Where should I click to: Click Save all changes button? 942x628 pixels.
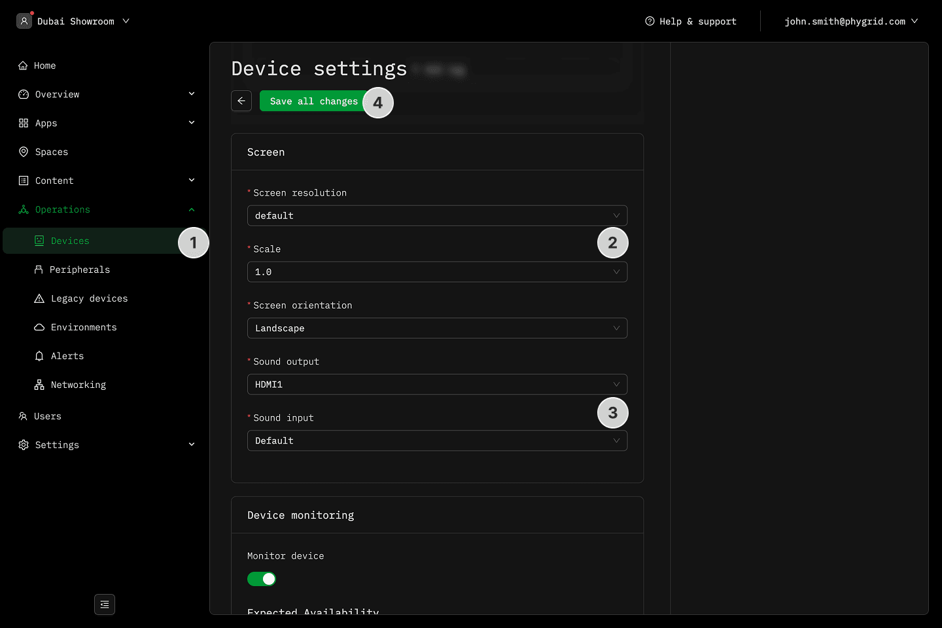tap(313, 101)
